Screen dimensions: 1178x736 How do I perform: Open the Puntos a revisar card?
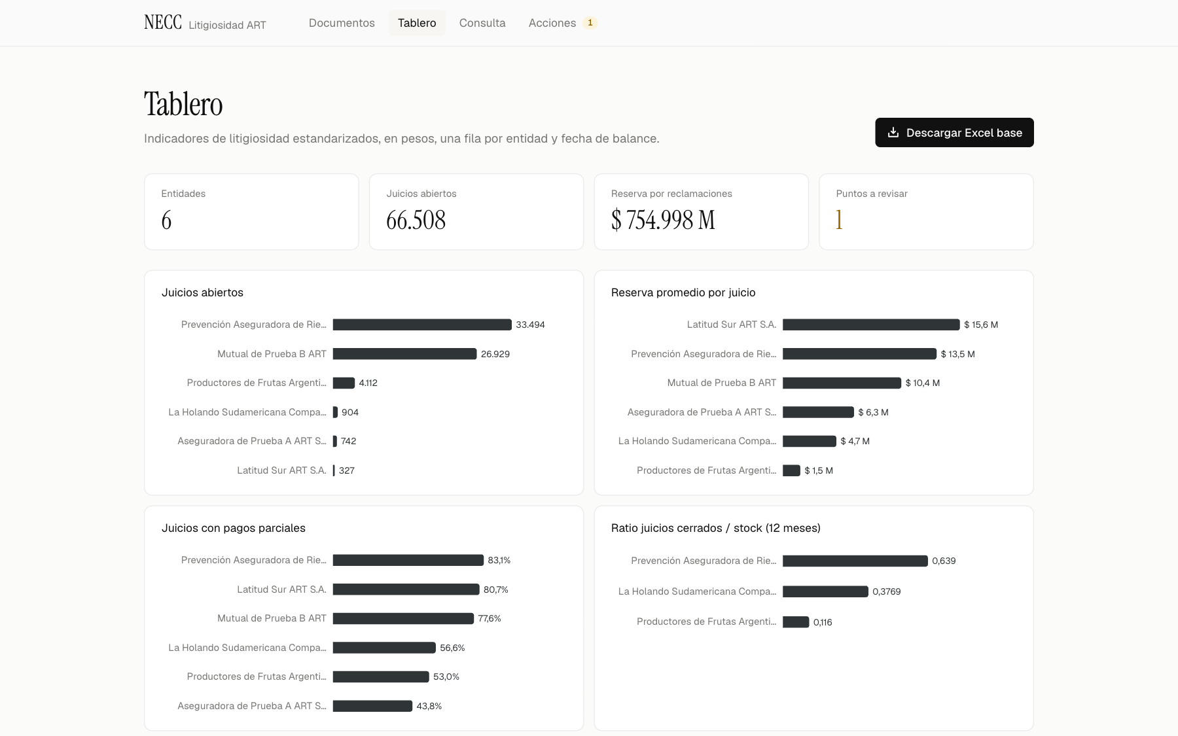(926, 211)
